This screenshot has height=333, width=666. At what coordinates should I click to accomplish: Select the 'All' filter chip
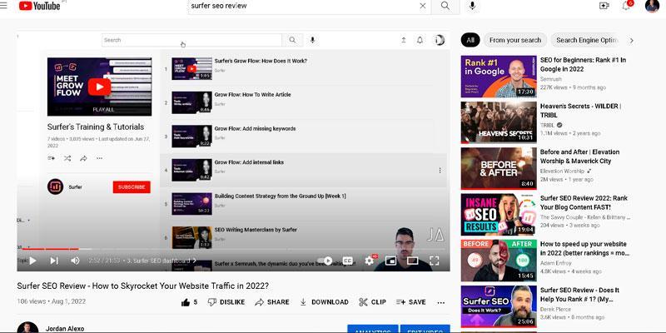470,40
